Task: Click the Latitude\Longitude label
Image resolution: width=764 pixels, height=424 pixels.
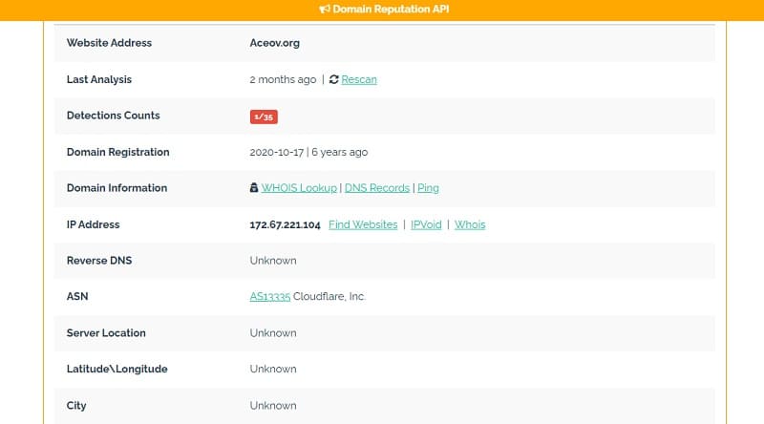Action: [117, 369]
